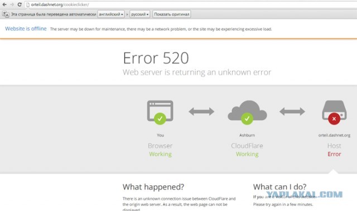Click the green 'Working' status under Browser

click(160, 154)
